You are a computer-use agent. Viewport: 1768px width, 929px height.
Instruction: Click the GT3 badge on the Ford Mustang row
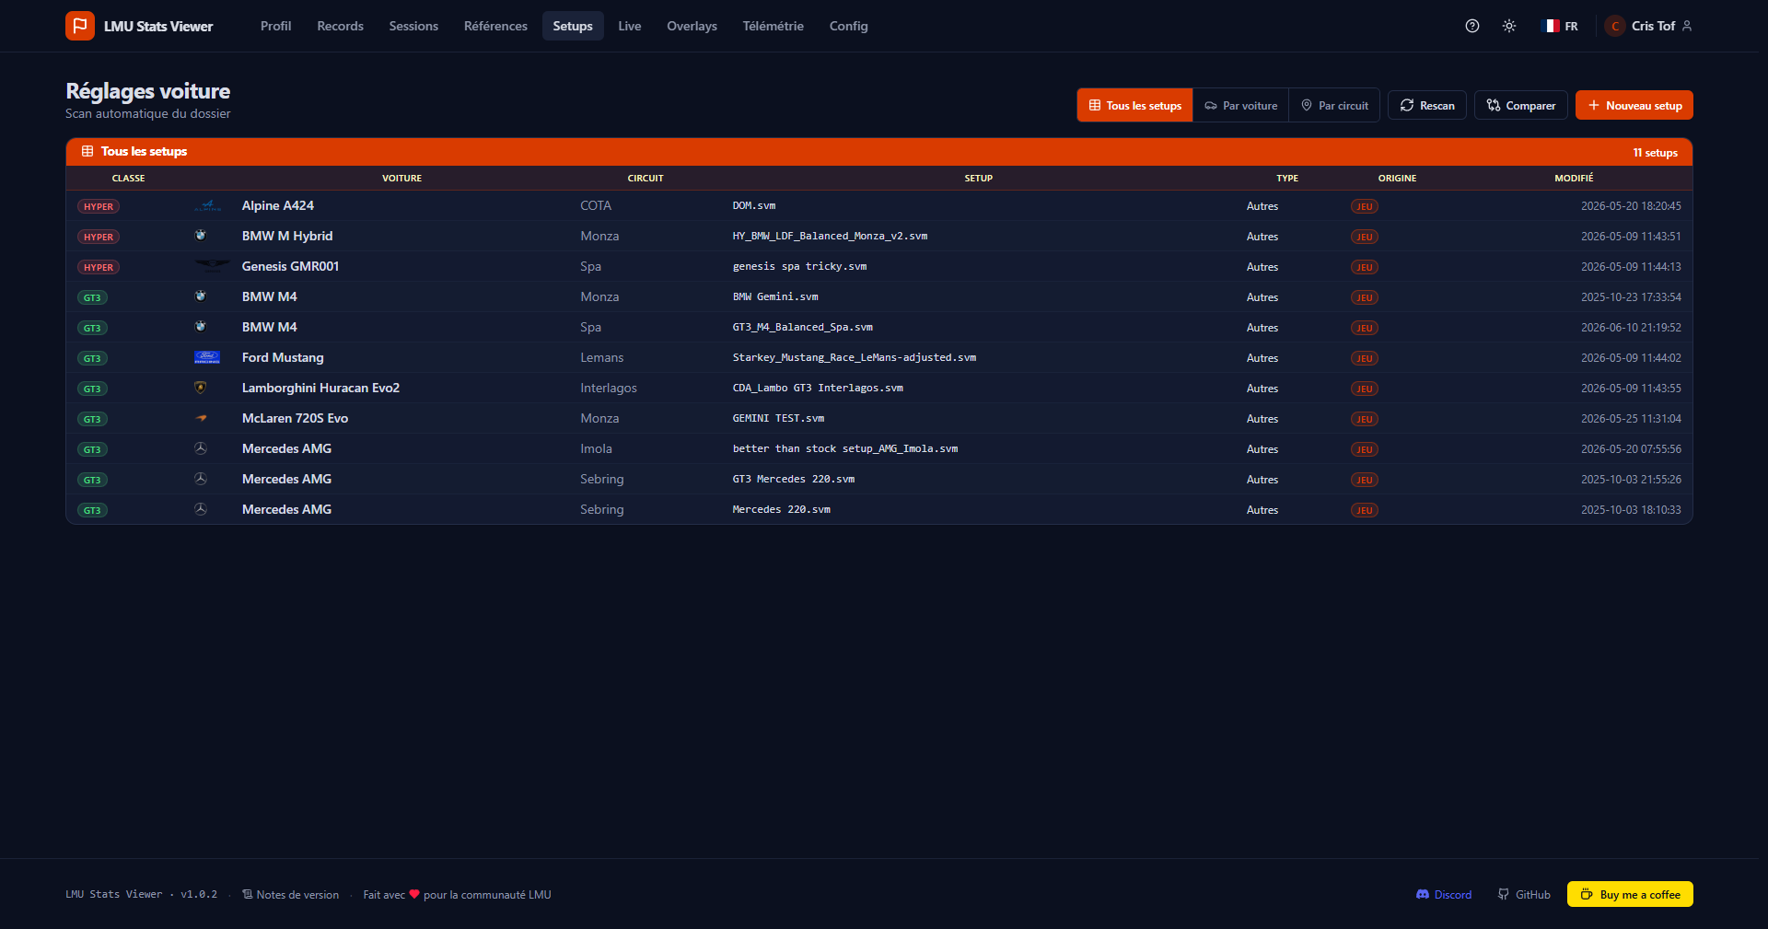point(92,358)
